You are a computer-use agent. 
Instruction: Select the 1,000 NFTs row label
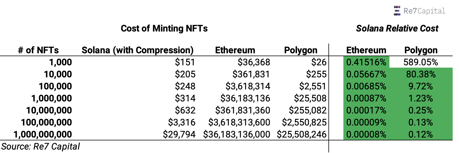coord(60,62)
